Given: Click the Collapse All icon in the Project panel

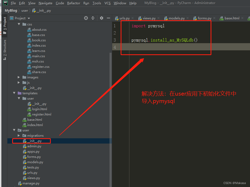Looking at the screenshot, I should coord(93,18).
